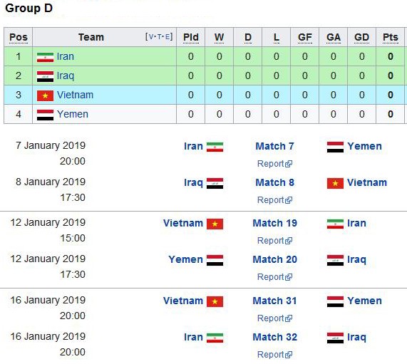Click the Pld column header abbreviation

click(191, 37)
